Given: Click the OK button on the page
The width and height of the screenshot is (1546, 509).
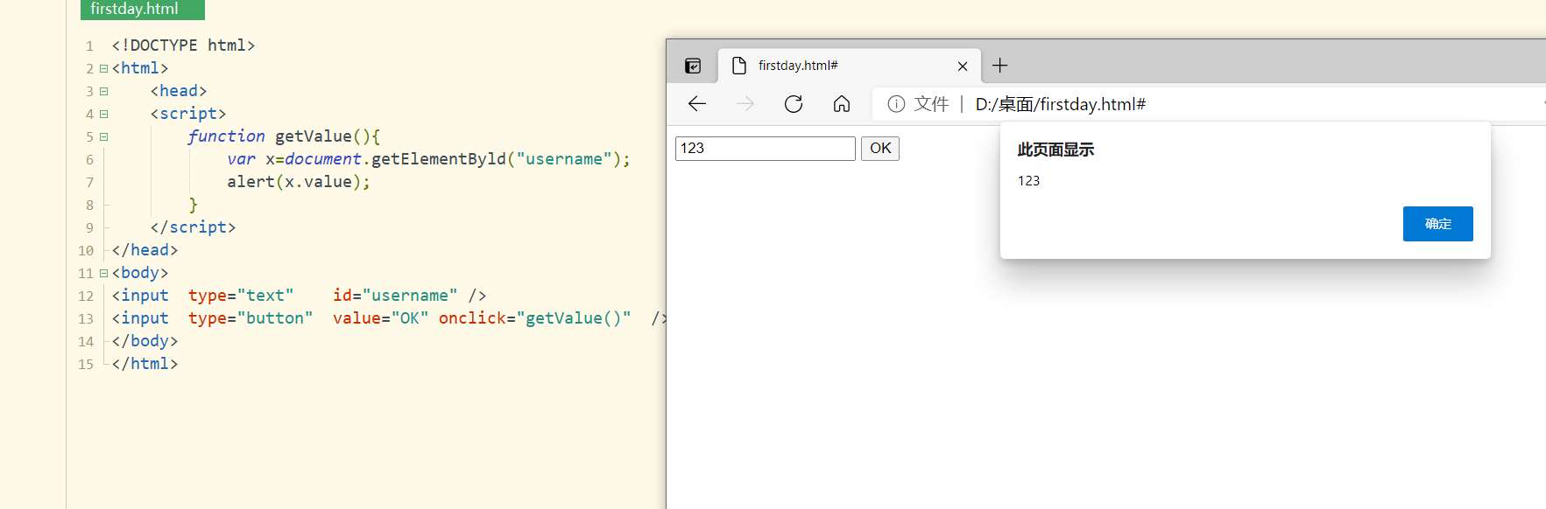Looking at the screenshot, I should click(x=880, y=148).
